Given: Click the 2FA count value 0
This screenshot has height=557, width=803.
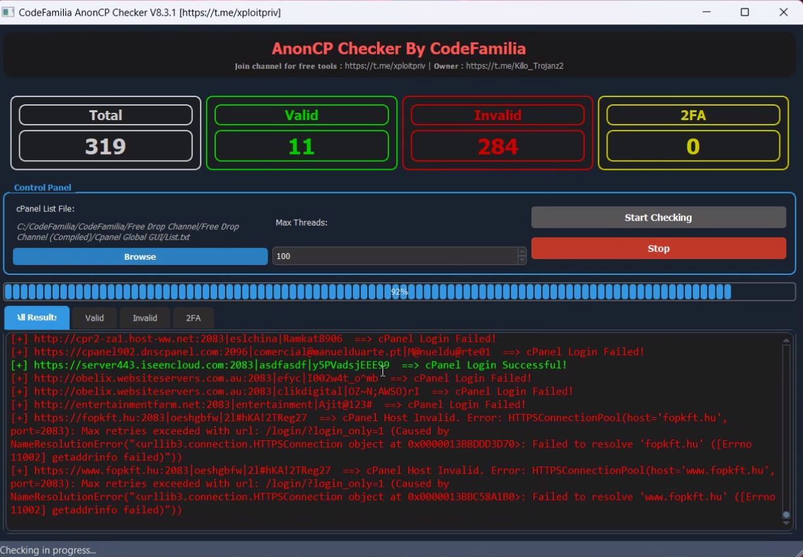Looking at the screenshot, I should coord(693,146).
